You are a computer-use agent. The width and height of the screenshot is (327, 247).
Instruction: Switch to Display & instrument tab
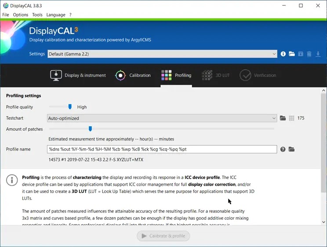78,75
